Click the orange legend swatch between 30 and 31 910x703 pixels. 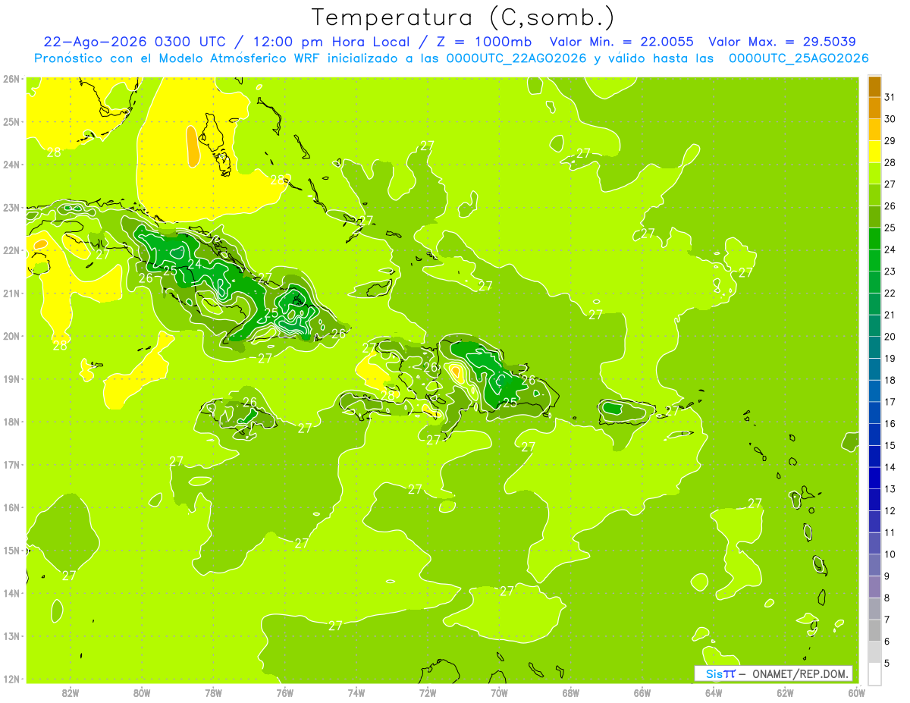pyautogui.click(x=874, y=108)
